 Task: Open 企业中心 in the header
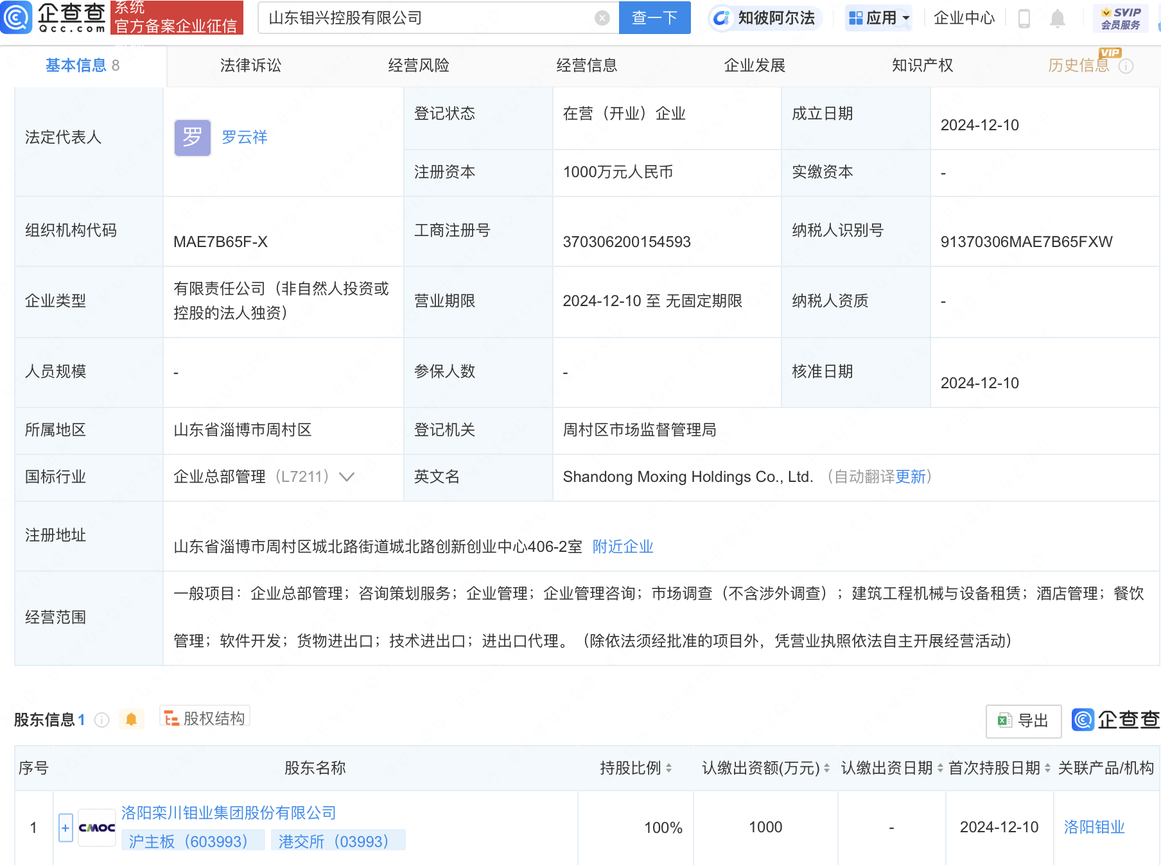pos(963,18)
